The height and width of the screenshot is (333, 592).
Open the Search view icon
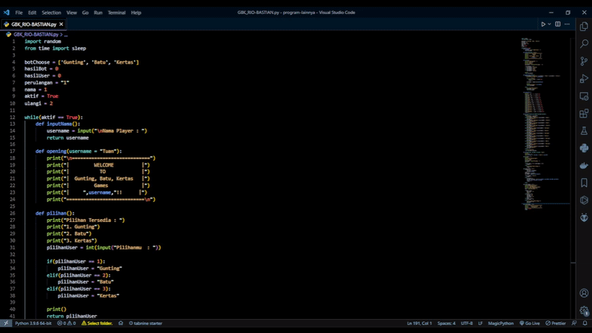tap(584, 44)
